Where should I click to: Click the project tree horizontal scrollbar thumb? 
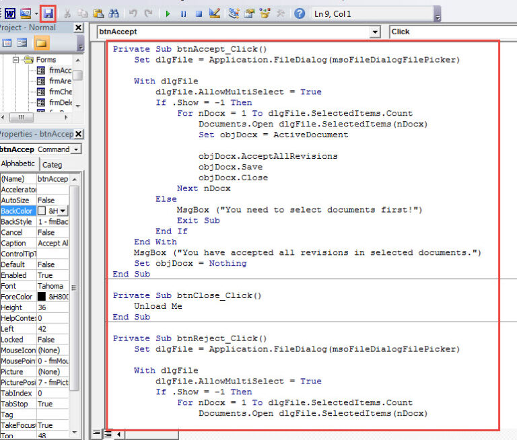(x=22, y=117)
